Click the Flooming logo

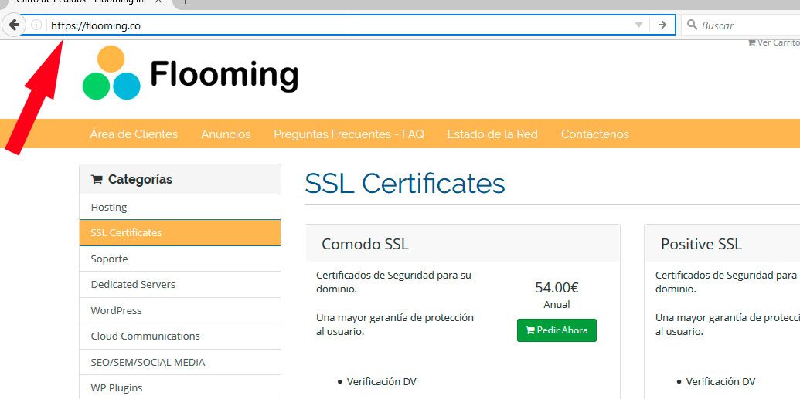point(190,74)
